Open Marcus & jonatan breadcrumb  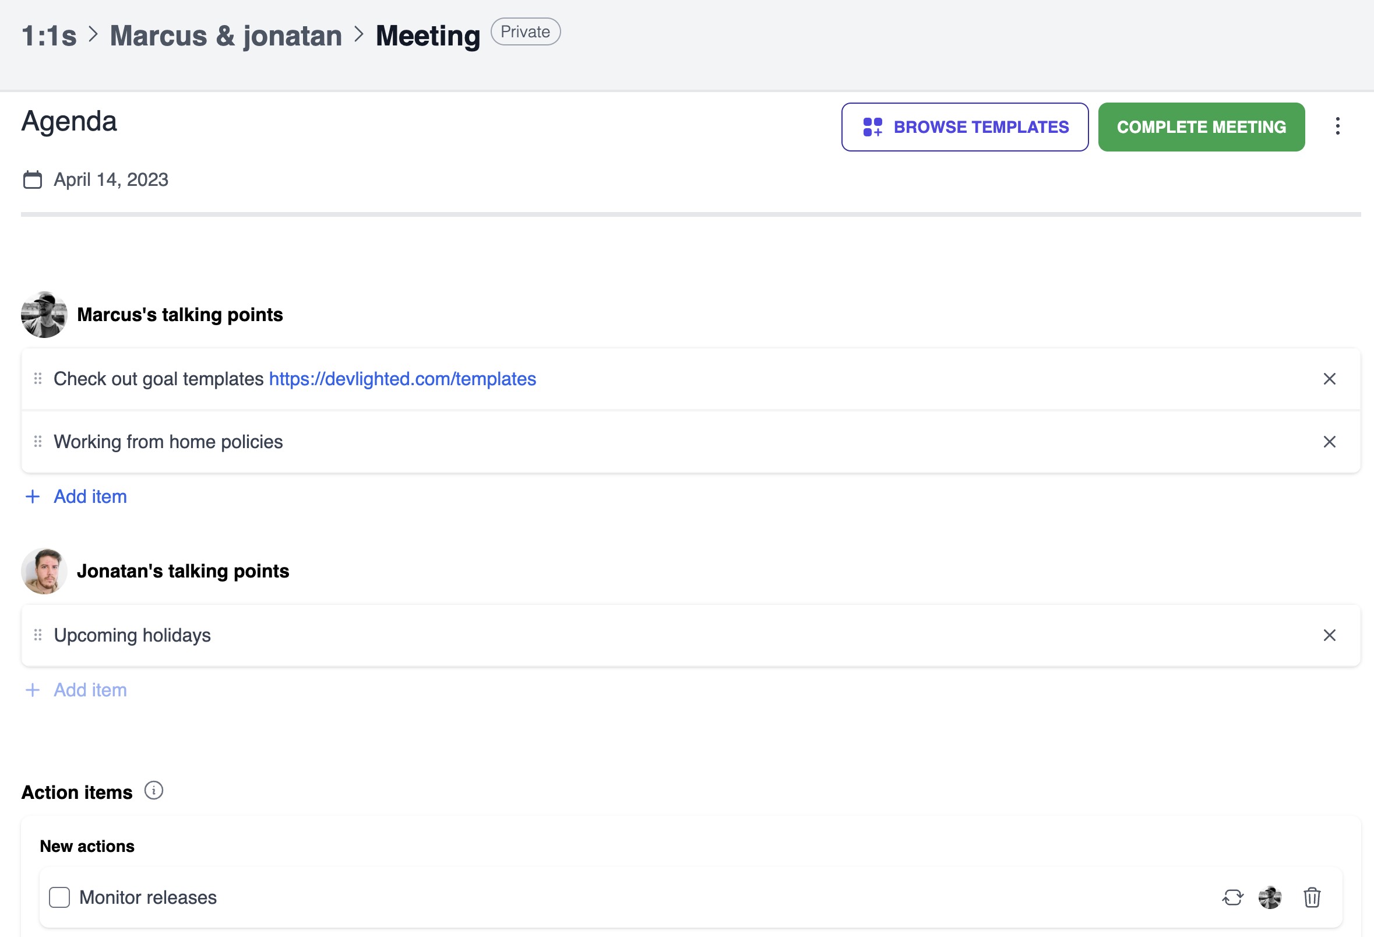(x=226, y=36)
